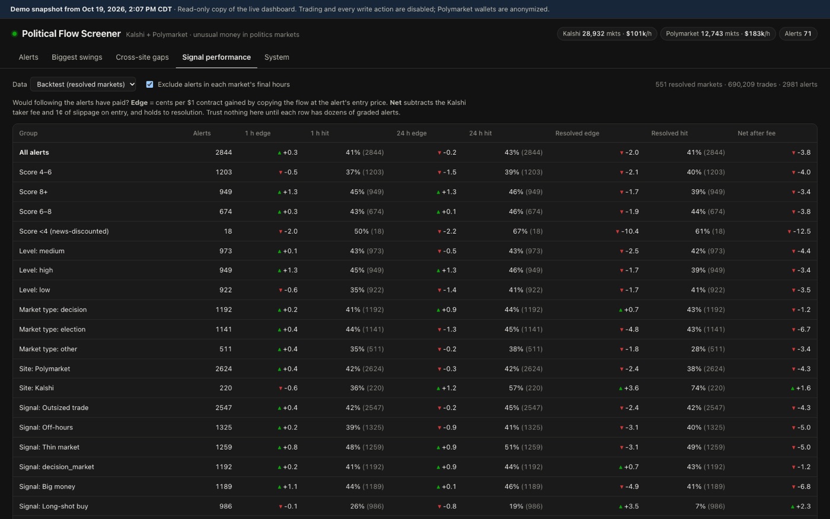Viewport: 830px width, 519px height.
Task: Select the Score 8+ row label
Action: [33, 192]
